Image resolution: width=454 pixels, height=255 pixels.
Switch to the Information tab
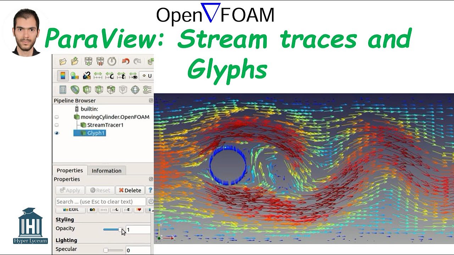[x=106, y=171]
